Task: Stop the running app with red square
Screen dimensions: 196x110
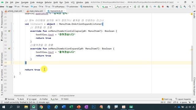Action: coord(163,7)
